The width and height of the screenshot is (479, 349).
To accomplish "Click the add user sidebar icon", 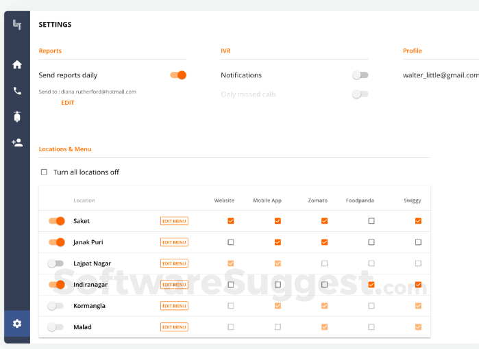I will (17, 142).
